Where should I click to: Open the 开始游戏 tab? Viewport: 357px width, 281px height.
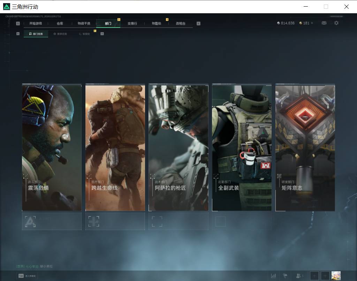point(36,23)
